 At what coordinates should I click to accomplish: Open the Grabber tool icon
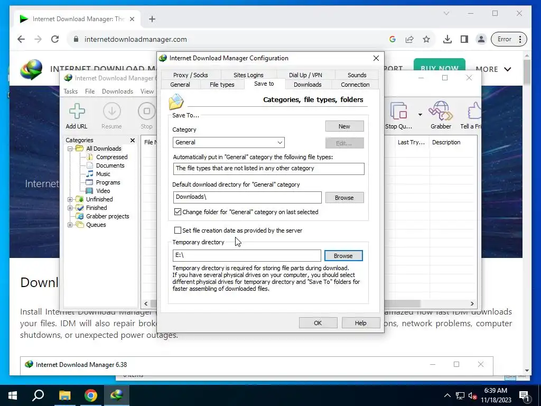click(441, 110)
